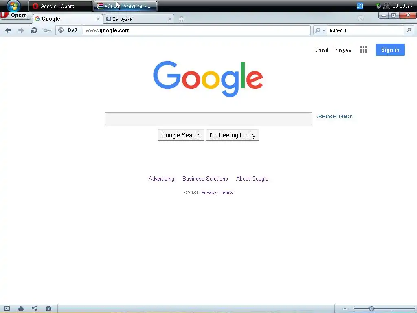Click the blue Sign in button
The height and width of the screenshot is (313, 417).
390,50
